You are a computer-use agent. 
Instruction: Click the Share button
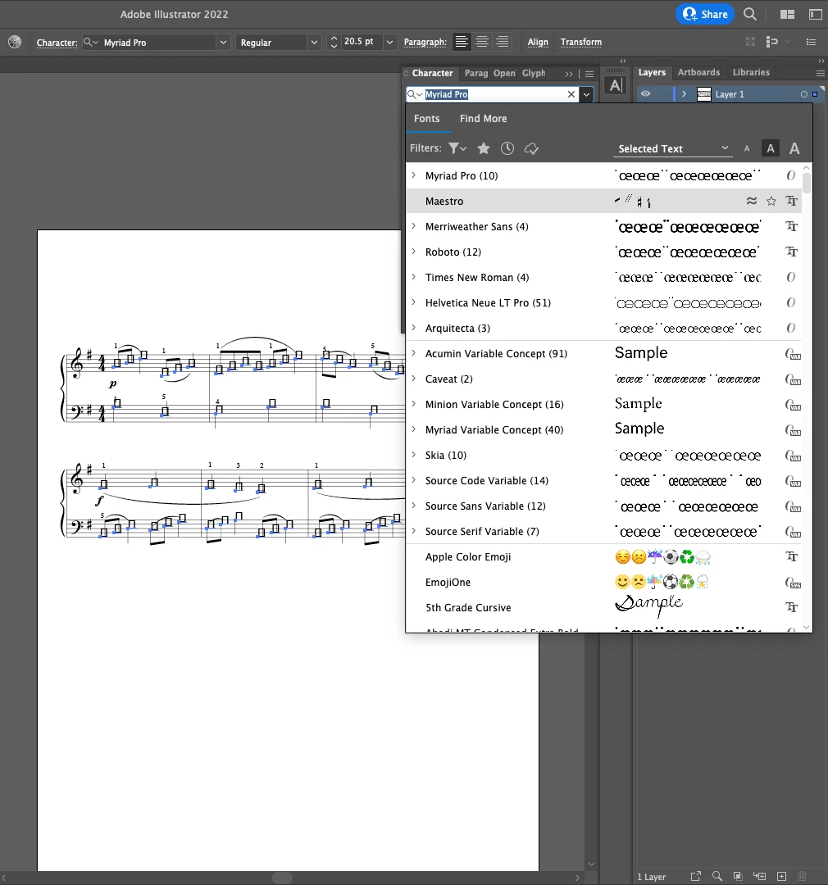point(704,14)
